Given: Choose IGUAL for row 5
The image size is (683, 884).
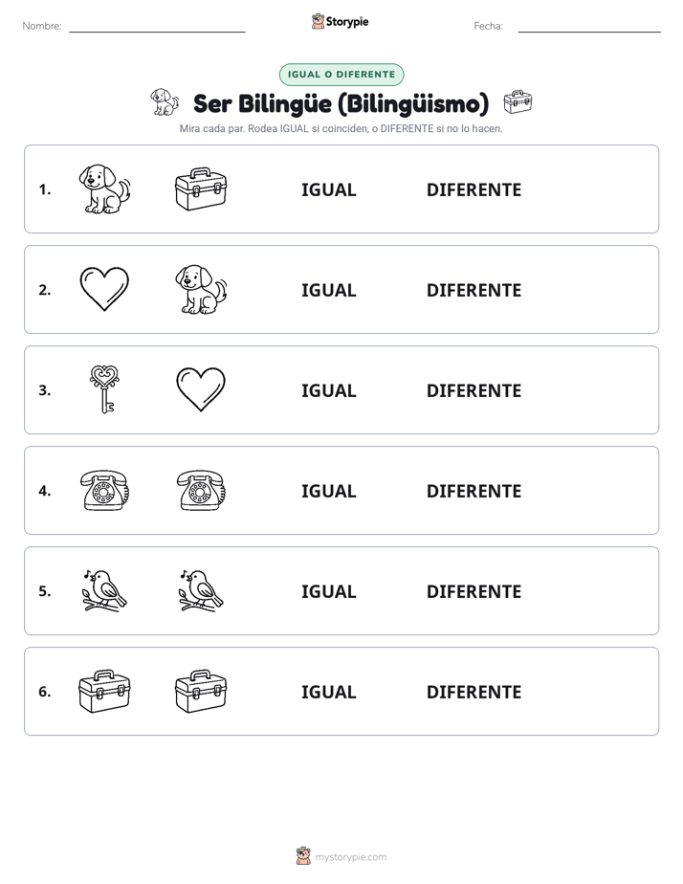Looking at the screenshot, I should [328, 591].
